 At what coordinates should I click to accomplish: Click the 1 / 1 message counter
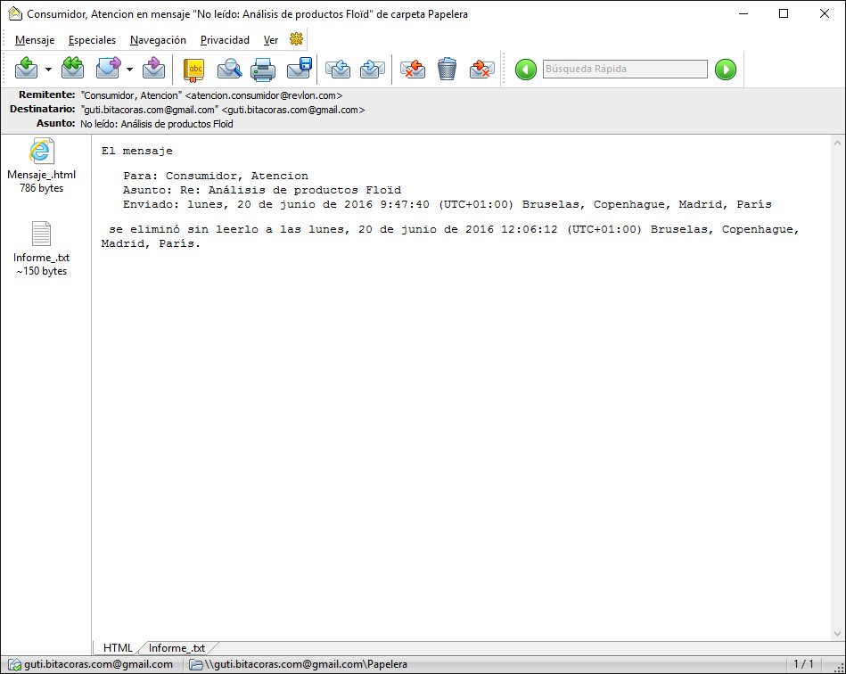[x=803, y=663]
